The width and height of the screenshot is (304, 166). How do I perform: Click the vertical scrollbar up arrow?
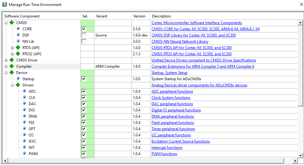point(300,22)
